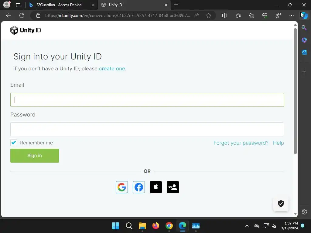Viewport: 311px width, 233px height.
Task: Open the OneDrive cloud tray icon
Action: 257,226
